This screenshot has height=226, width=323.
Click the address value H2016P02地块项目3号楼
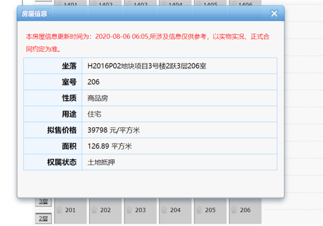147,66
